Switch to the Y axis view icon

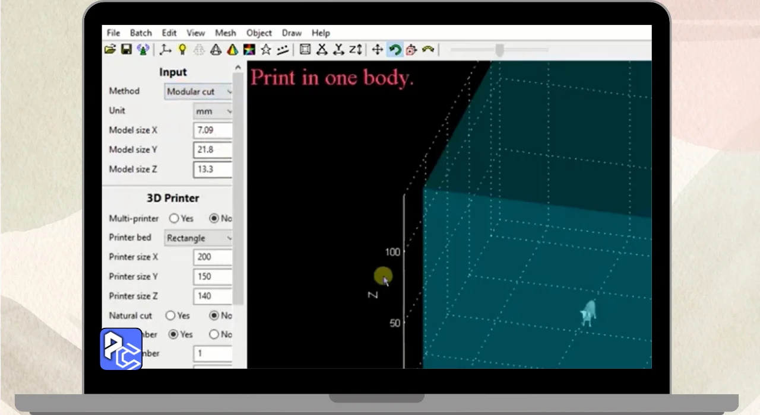click(x=338, y=50)
